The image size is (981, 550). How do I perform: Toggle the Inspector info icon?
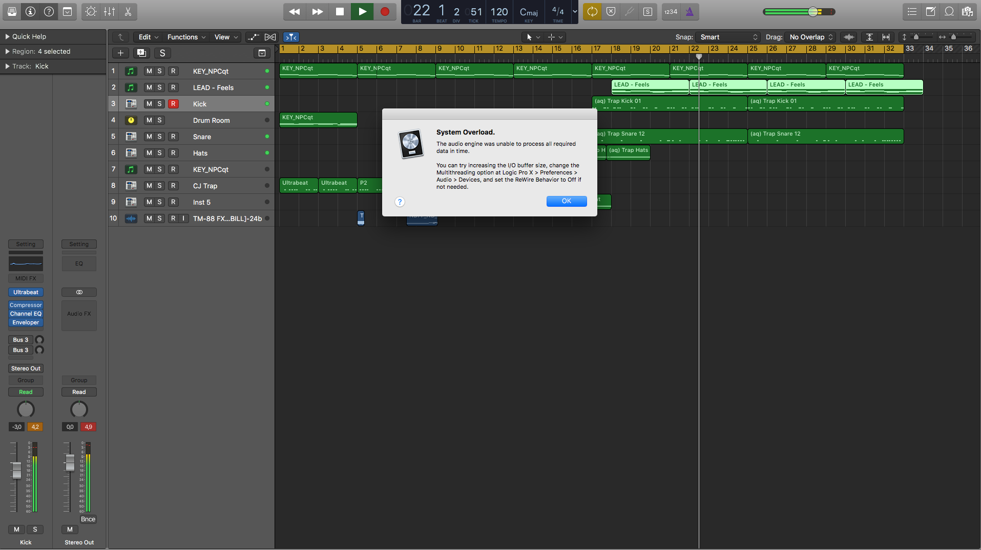tap(30, 11)
